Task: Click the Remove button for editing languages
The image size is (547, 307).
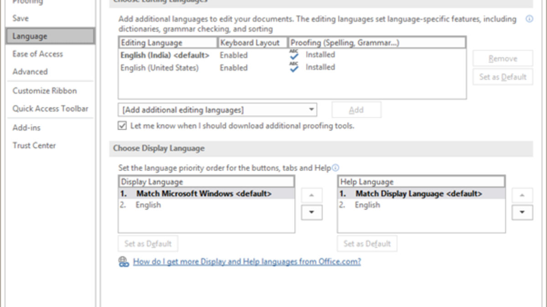Action: [502, 59]
